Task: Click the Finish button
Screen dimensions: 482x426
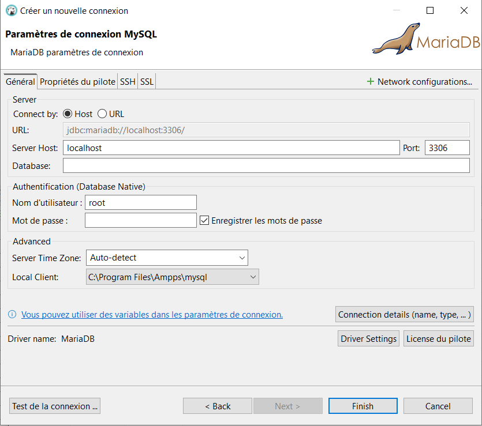Action: coord(363,406)
